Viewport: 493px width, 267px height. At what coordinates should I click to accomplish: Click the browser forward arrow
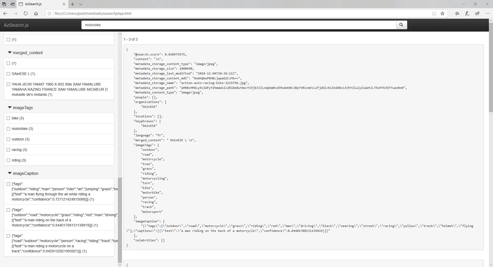pos(15,14)
